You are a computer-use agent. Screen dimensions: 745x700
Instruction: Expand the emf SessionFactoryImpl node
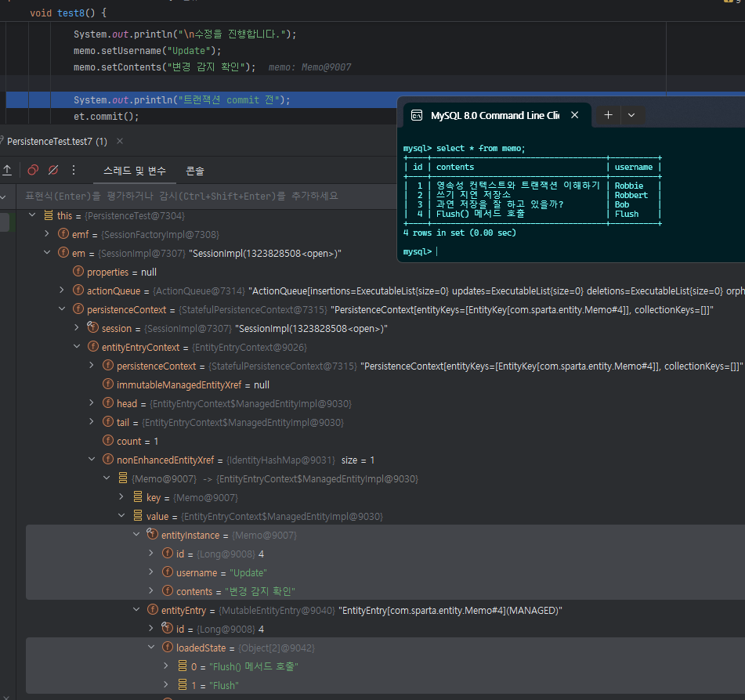coord(47,234)
